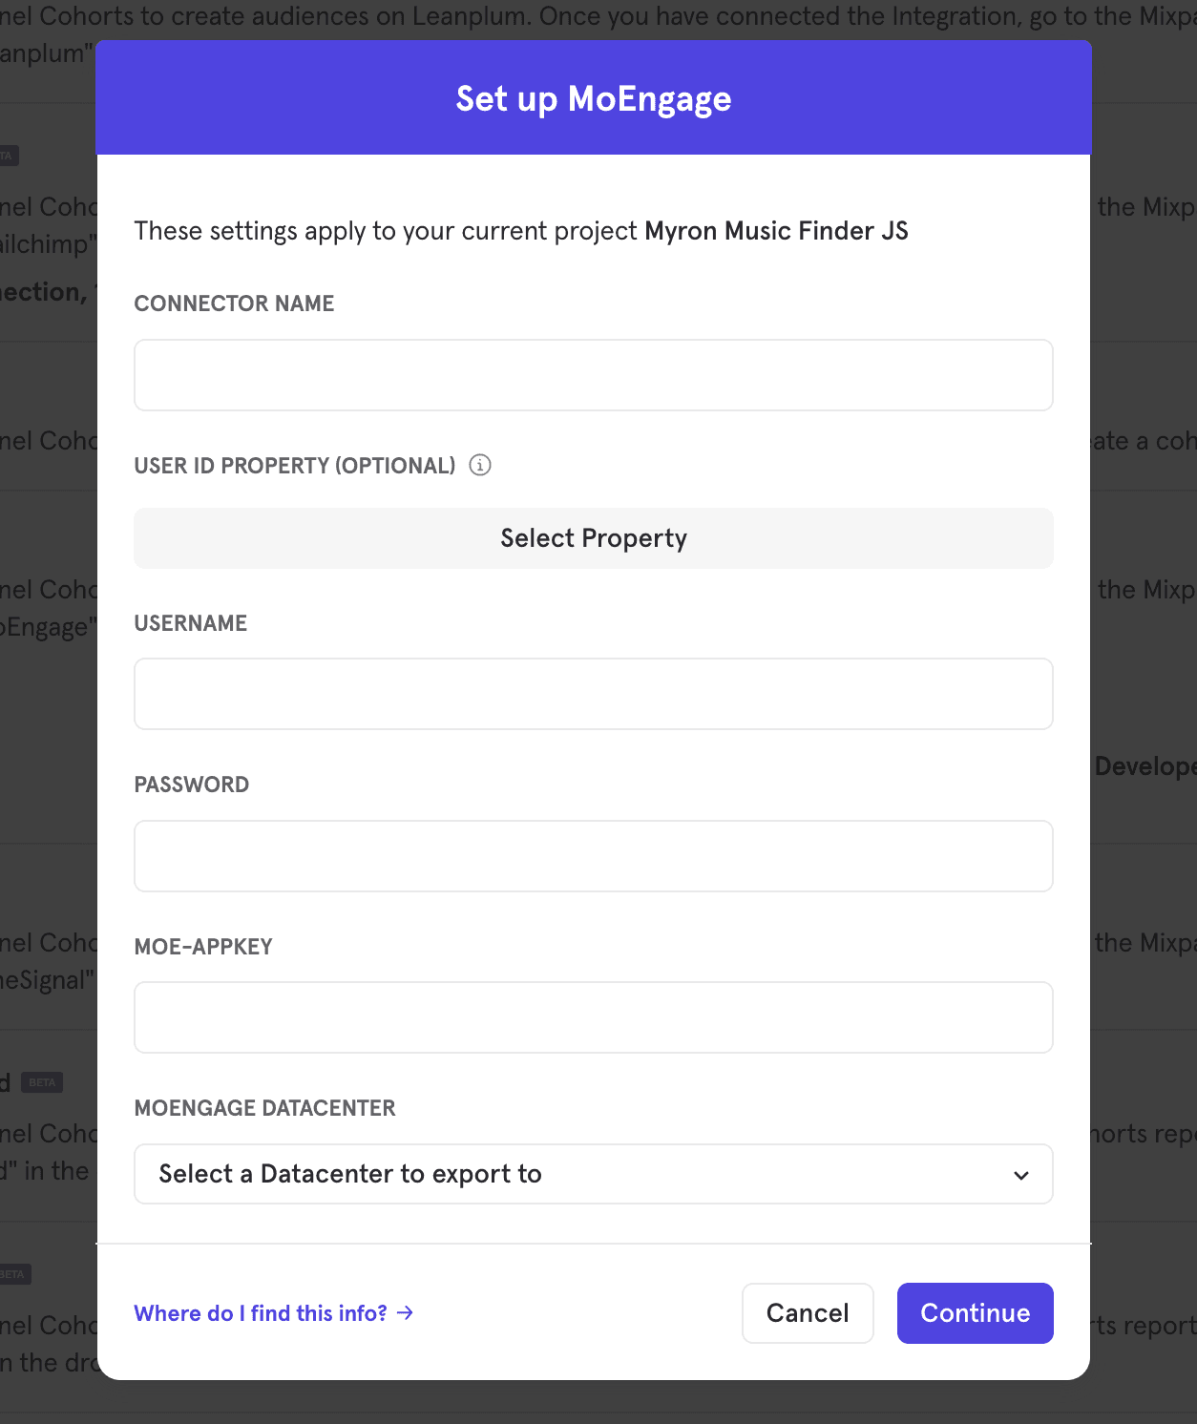Click the Set up MoEngage dialog title
This screenshot has height=1424, width=1197.
593,98
